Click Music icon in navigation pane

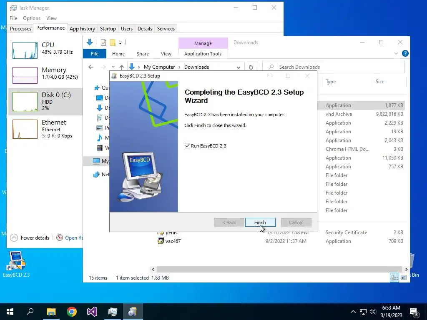click(100, 137)
